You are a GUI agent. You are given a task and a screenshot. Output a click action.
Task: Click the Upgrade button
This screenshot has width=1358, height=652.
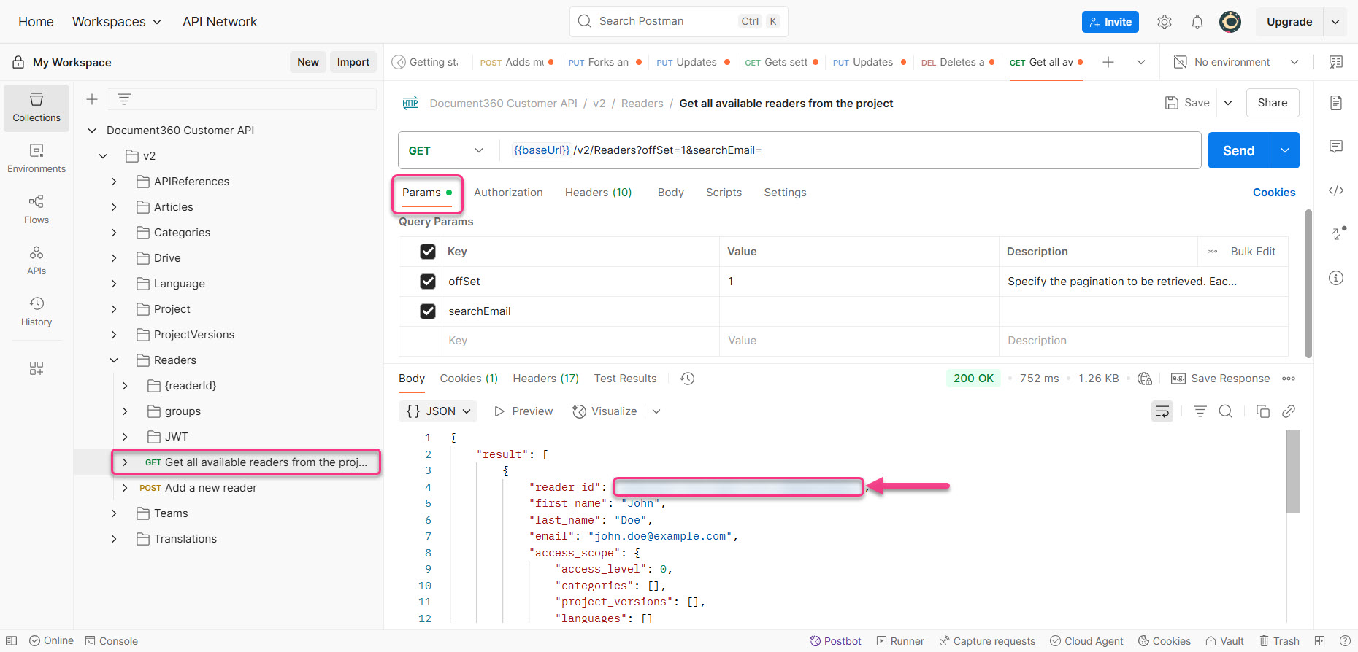click(1289, 22)
